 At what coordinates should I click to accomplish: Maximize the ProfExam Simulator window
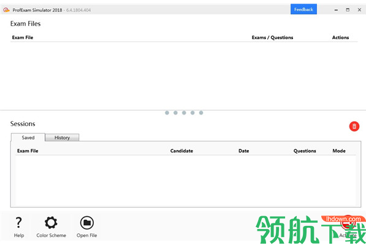pos(348,10)
